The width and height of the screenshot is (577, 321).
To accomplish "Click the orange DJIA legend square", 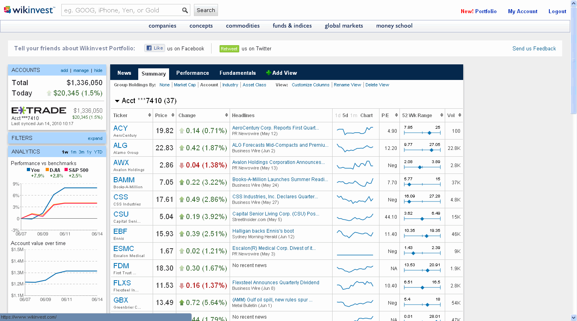I will click(47, 170).
